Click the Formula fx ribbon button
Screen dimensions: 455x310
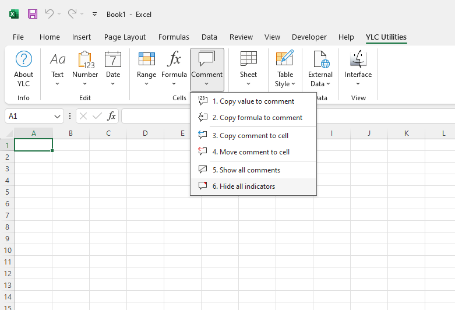pyautogui.click(x=174, y=68)
